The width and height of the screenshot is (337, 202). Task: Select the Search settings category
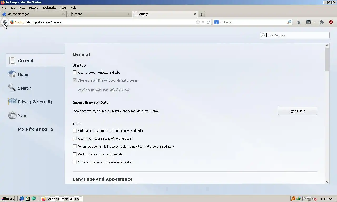[x=35, y=88]
